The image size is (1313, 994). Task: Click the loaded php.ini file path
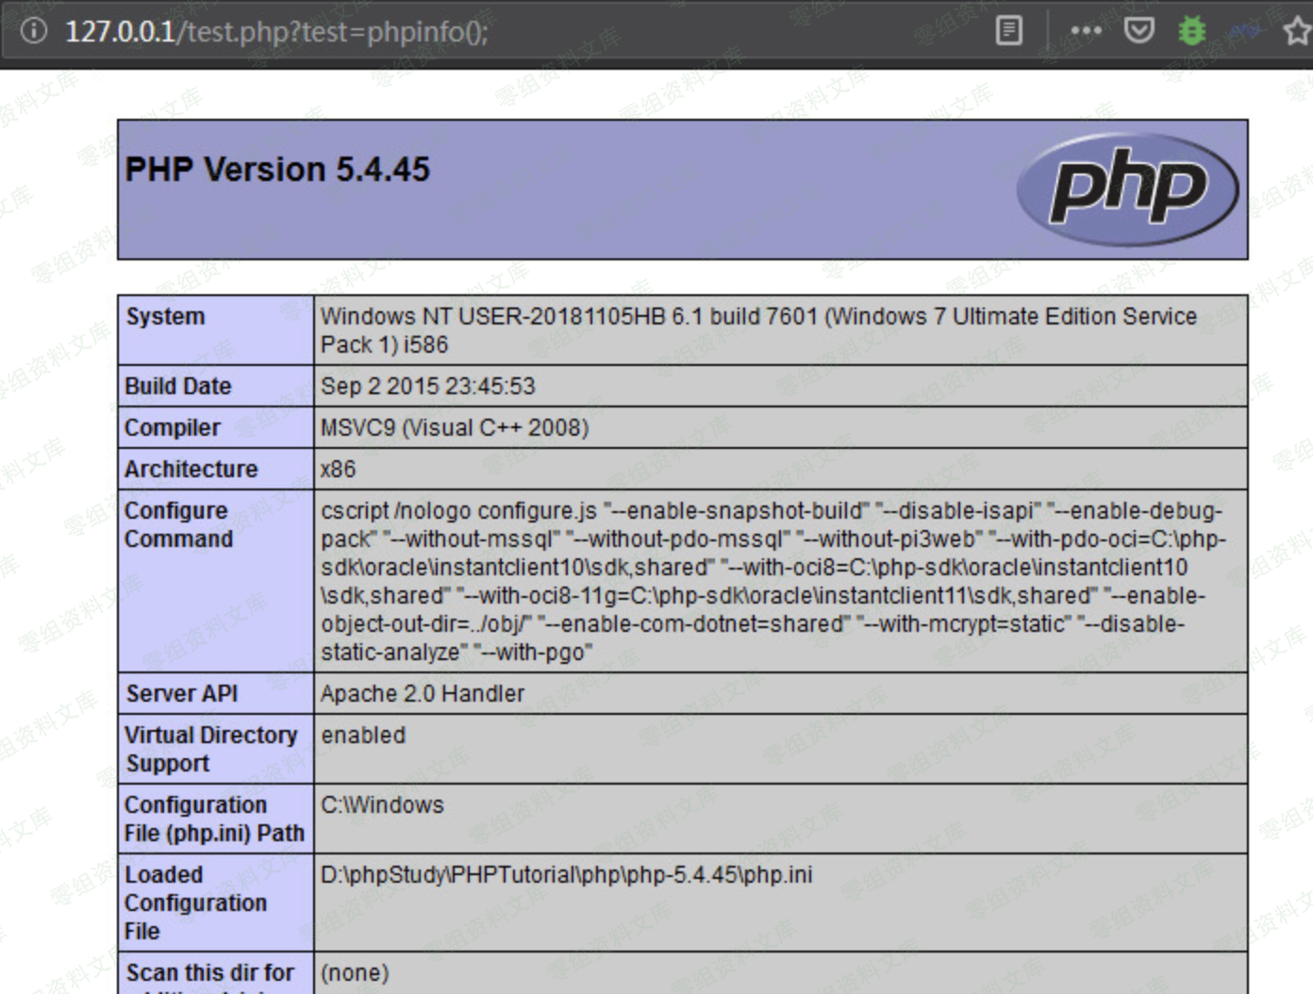tap(566, 875)
